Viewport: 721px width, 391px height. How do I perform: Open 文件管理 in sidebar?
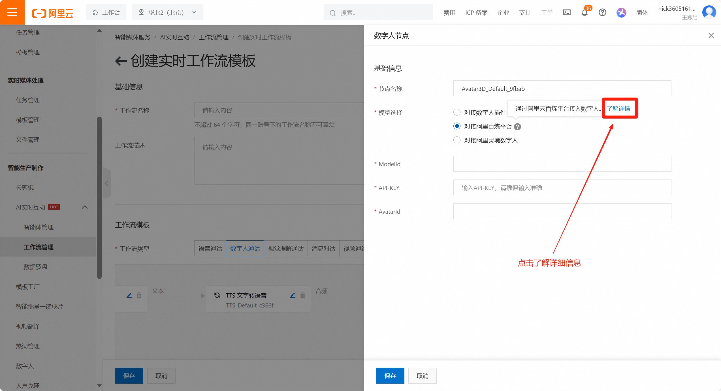pyautogui.click(x=28, y=140)
